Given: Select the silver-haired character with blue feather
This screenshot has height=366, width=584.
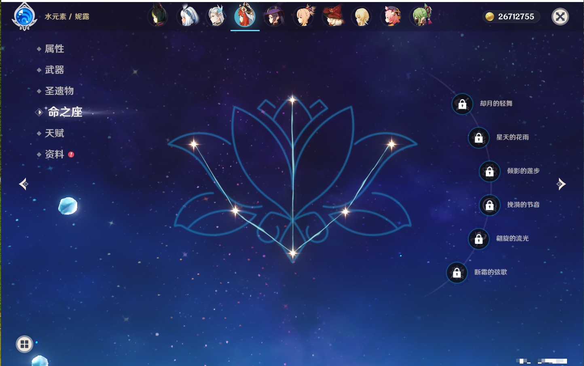Looking at the screenshot, I should coord(217,17).
